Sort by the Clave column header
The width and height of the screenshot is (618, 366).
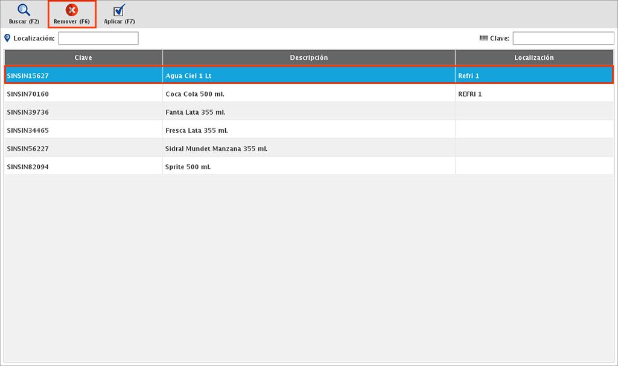point(83,57)
